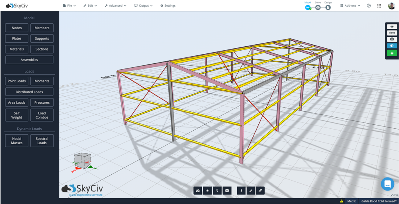This screenshot has width=399, height=204.
Task: Open the Add-ons dropdown
Action: [x=350, y=5]
